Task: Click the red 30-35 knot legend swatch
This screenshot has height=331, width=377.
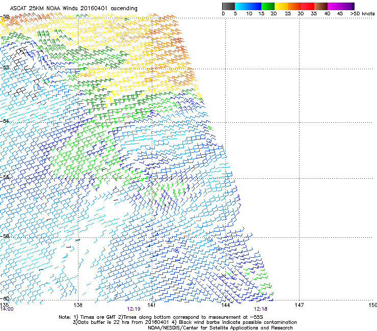Action: pyautogui.click(x=308, y=6)
